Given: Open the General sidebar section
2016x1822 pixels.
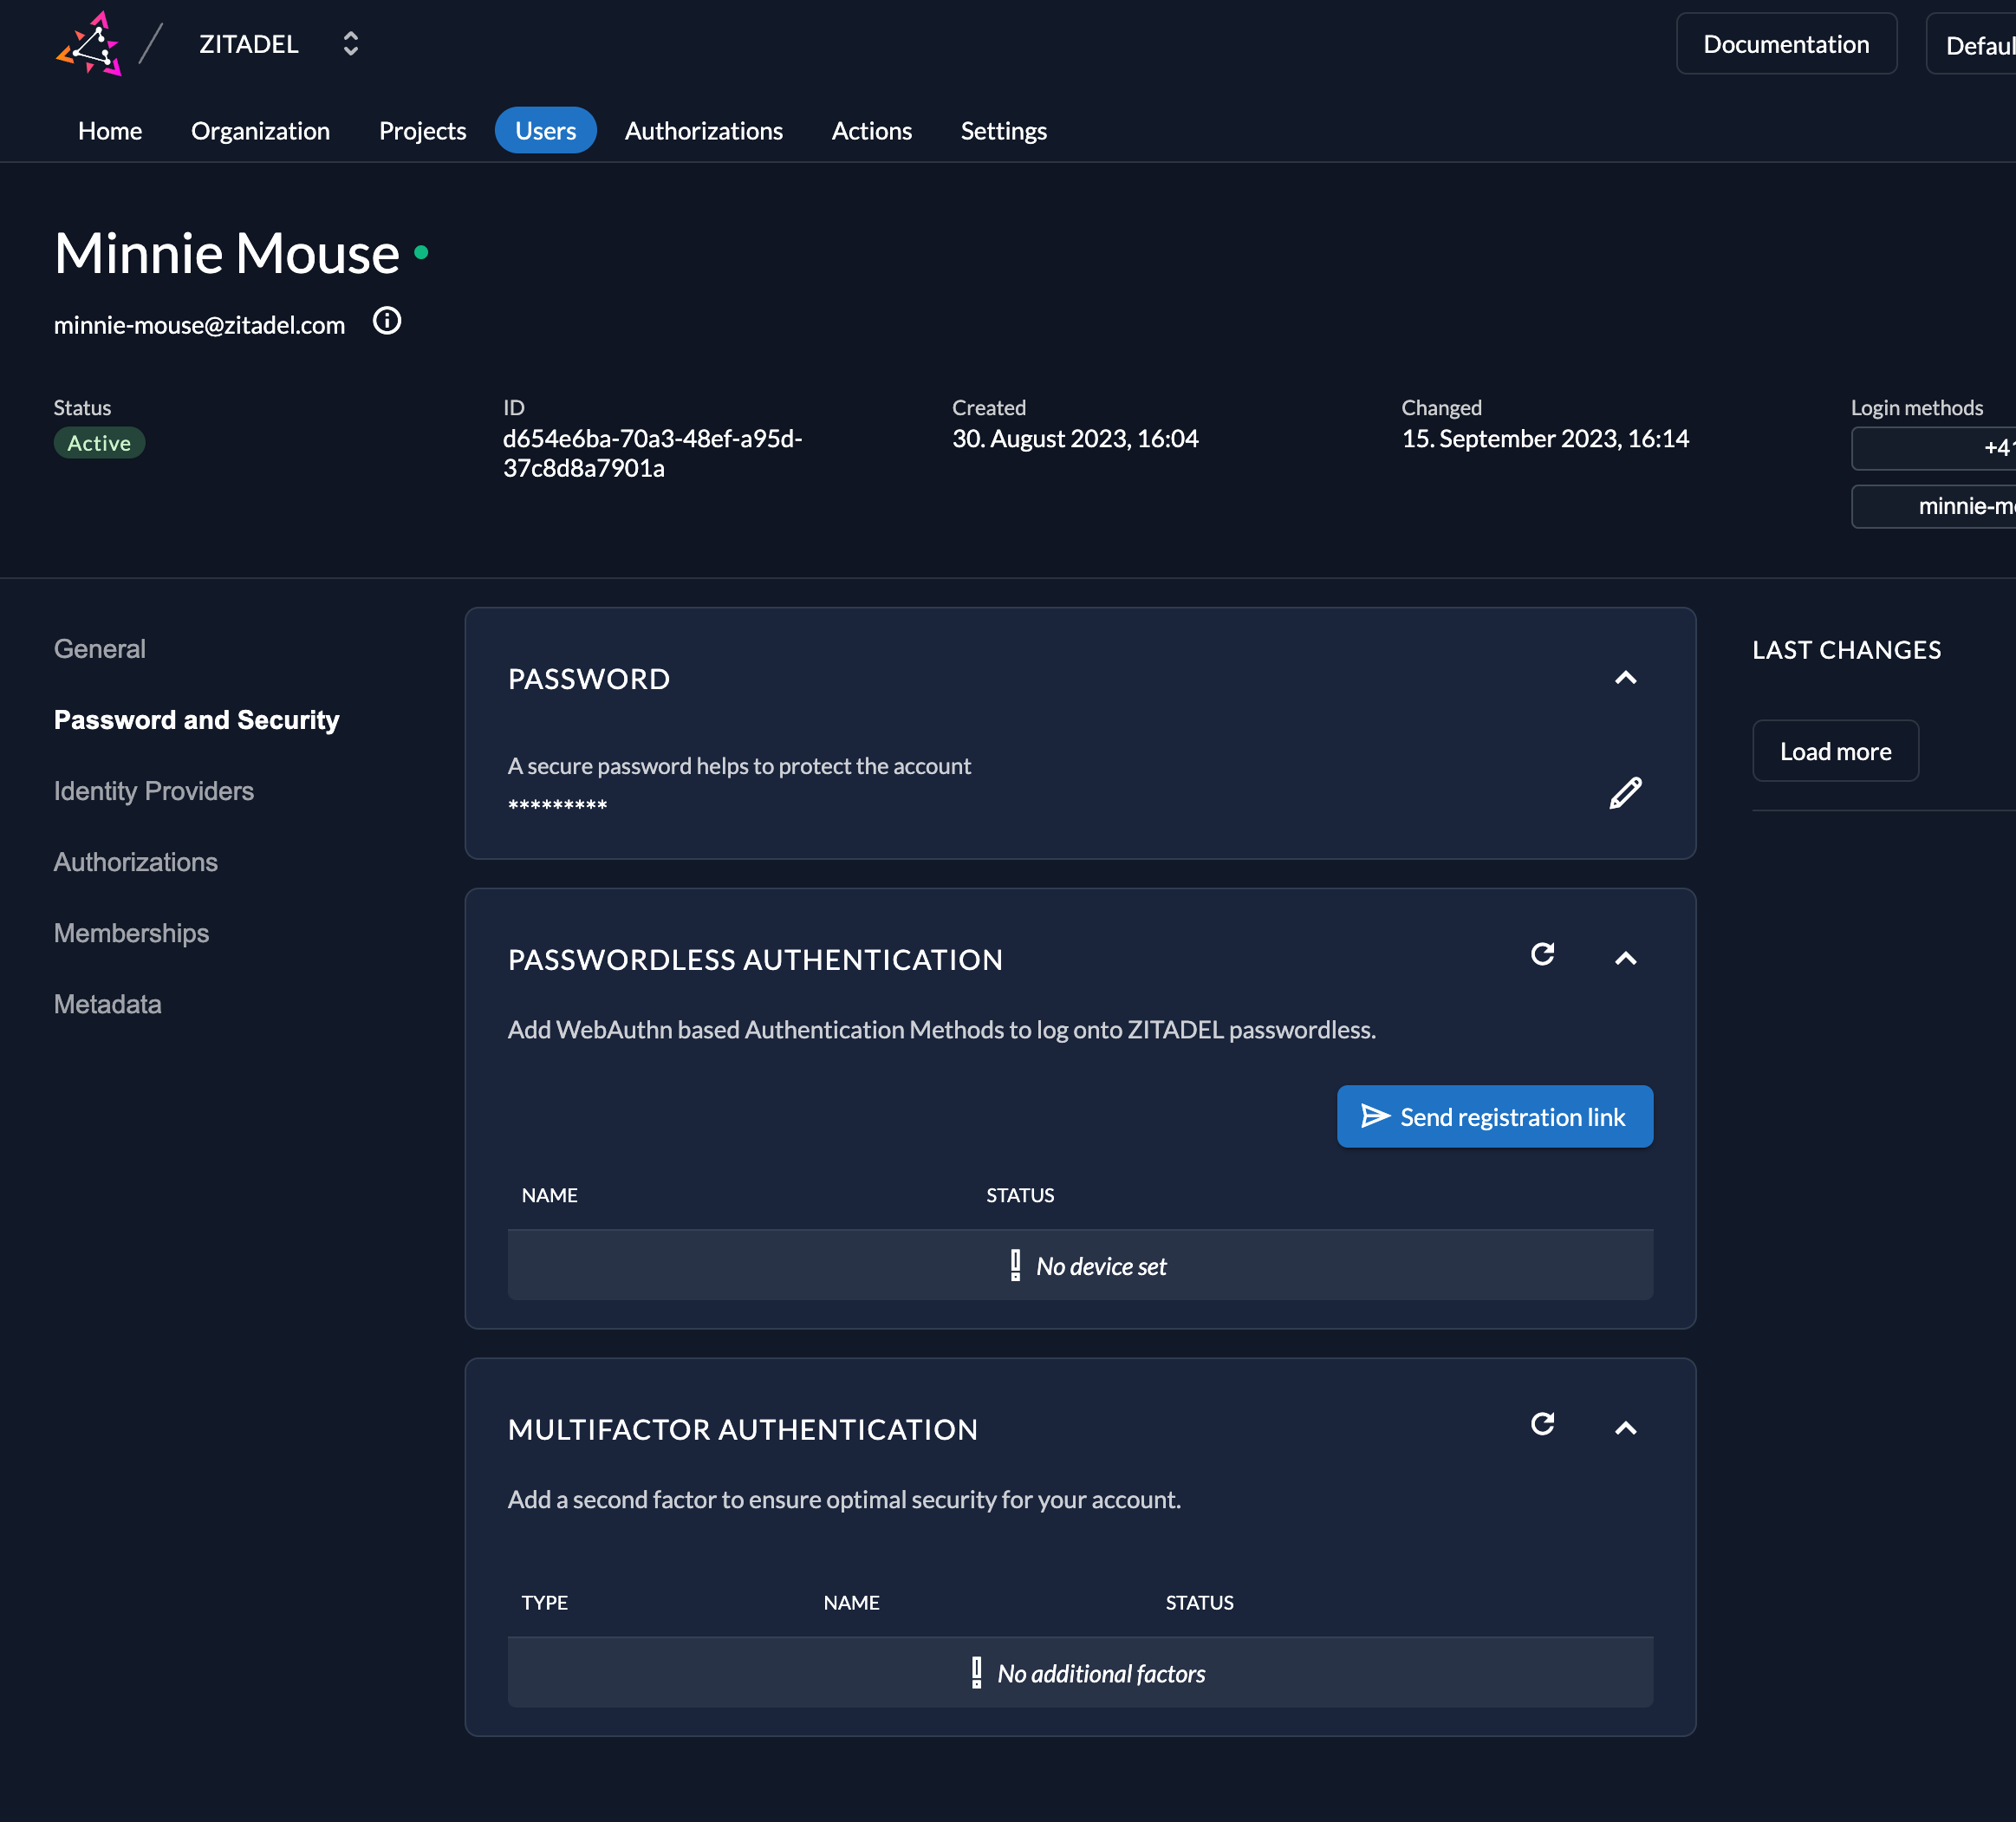Looking at the screenshot, I should 100,649.
